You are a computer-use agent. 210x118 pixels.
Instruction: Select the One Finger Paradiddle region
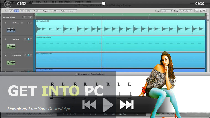(x=120, y=60)
